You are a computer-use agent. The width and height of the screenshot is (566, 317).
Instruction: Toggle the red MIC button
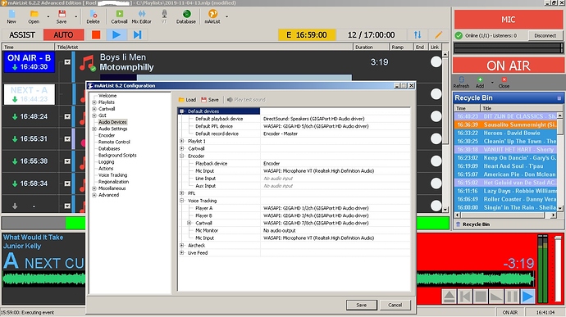(509, 20)
